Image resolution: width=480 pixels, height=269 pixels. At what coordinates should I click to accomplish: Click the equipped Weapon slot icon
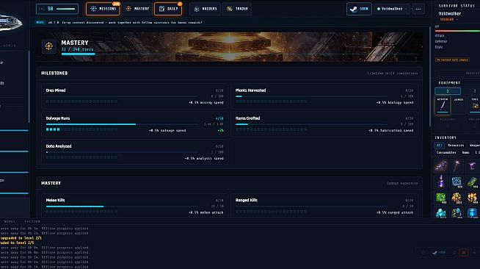pyautogui.click(x=443, y=105)
